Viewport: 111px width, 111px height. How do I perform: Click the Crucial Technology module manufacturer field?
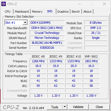[x=47, y=33]
